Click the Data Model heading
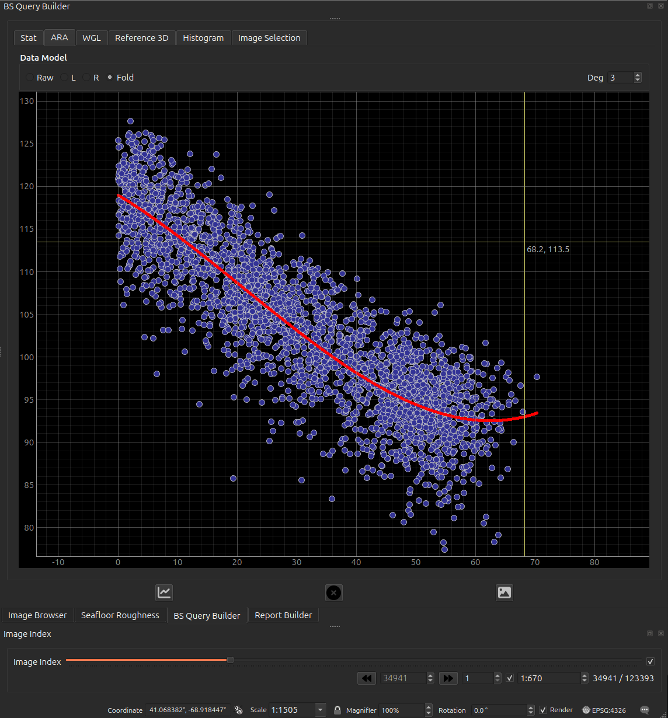The image size is (668, 718). [43, 58]
